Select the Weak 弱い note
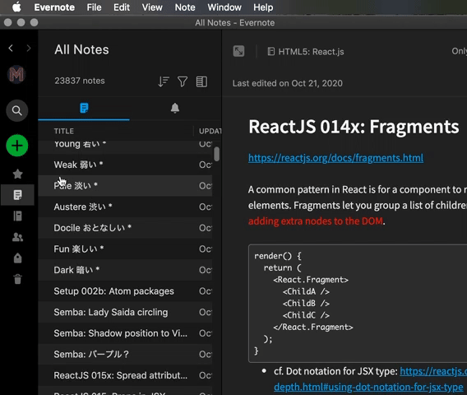The width and height of the screenshot is (467, 395). click(125, 165)
